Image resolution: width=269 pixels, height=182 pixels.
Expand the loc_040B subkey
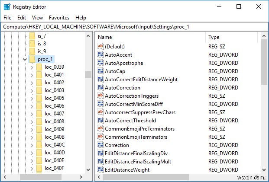pos(32,137)
